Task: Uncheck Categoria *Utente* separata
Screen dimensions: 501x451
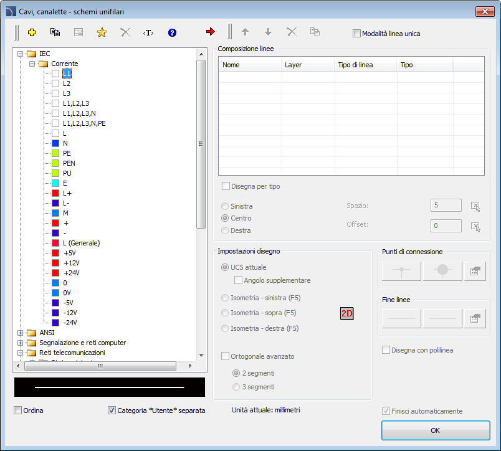Action: tap(112, 411)
